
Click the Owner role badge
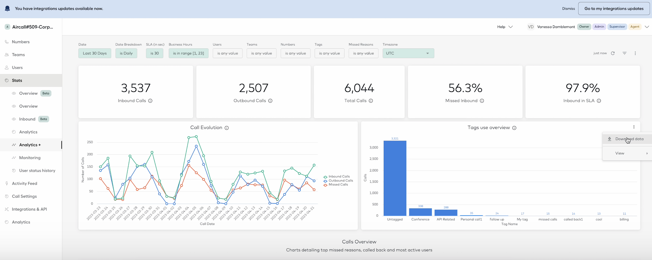(x=584, y=27)
